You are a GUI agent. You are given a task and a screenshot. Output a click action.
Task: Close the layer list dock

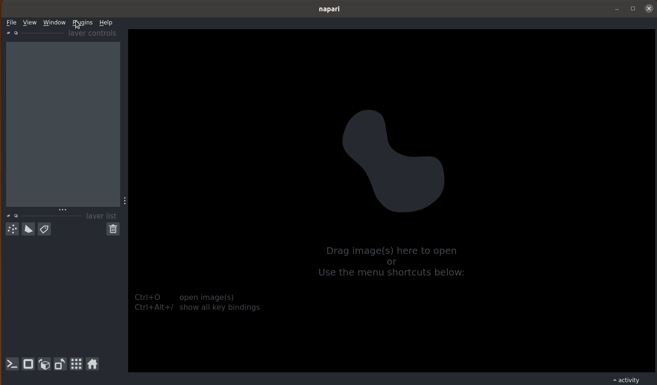click(8, 216)
